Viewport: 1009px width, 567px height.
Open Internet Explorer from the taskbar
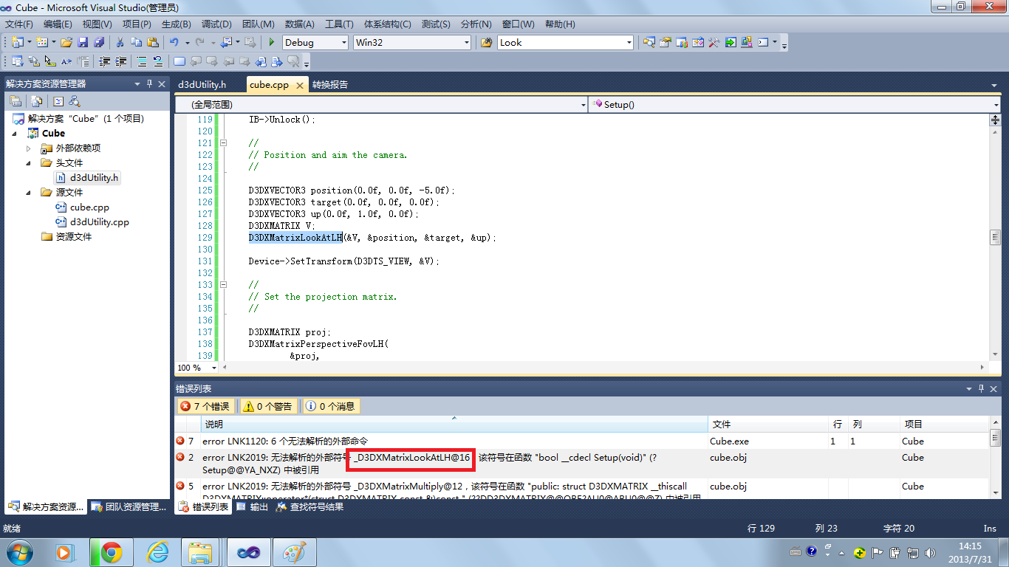point(158,551)
